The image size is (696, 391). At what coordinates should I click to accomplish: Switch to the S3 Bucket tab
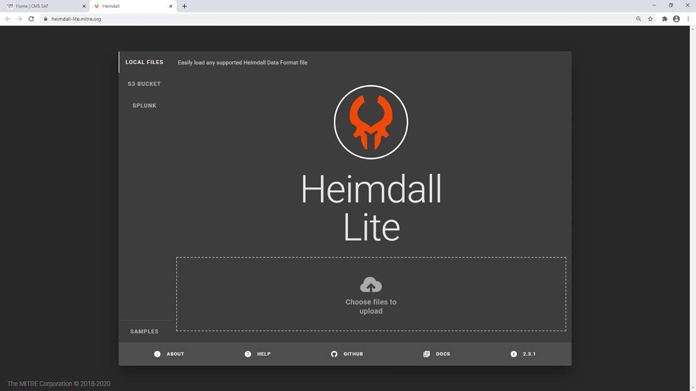tap(144, 84)
